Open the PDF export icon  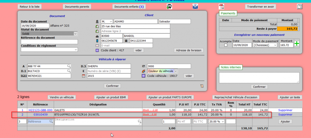point(221,7)
